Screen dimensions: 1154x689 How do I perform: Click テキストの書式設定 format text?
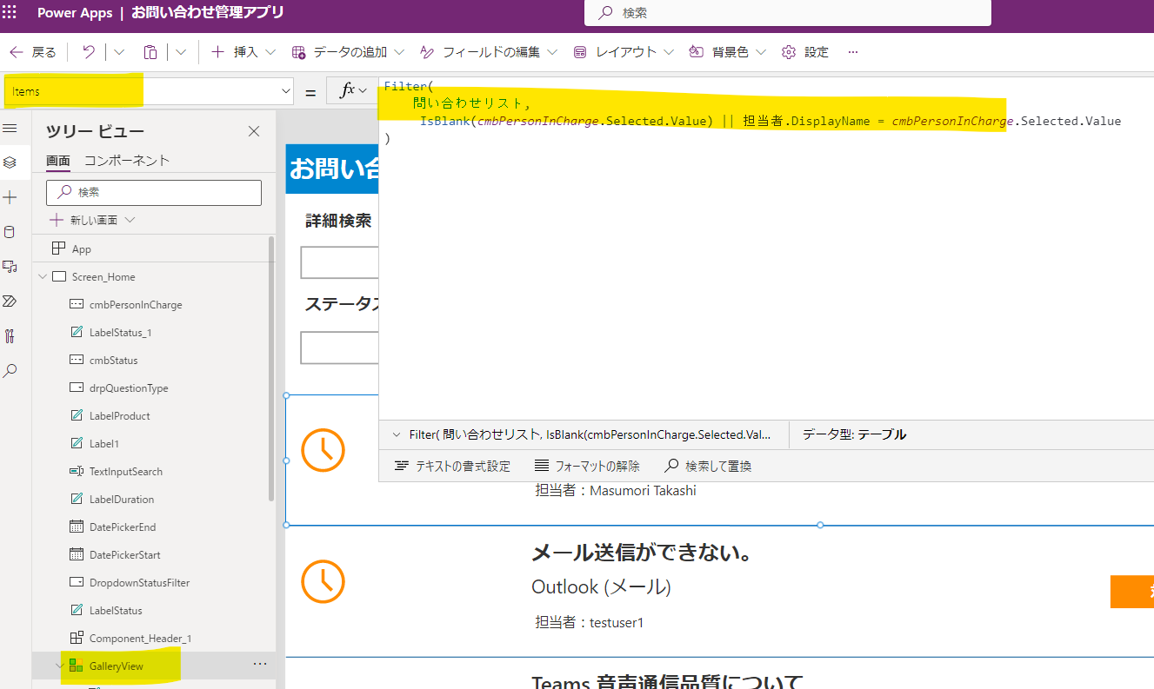[452, 467]
